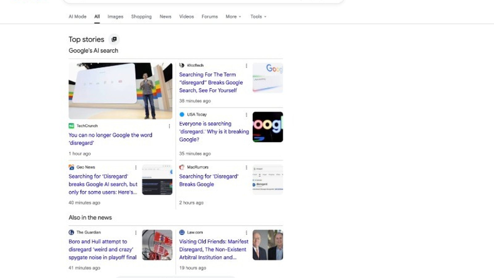The width and height of the screenshot is (494, 278).
Task: Click the TechCrunch source icon
Action: (x=71, y=126)
